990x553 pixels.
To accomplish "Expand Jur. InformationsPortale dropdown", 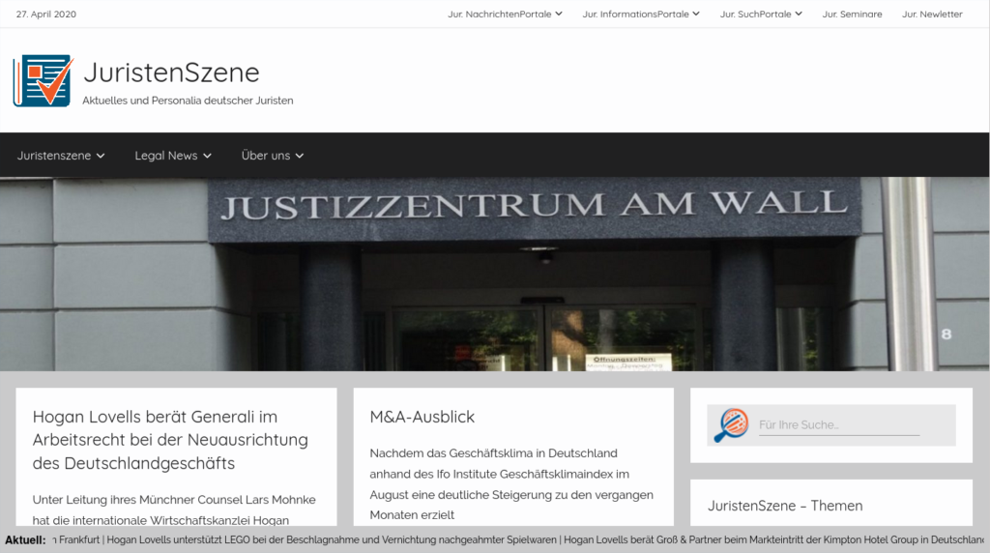I will click(x=641, y=15).
